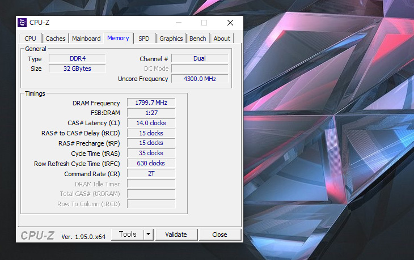Click the Uncore Frequency label
This screenshot has height=260, width=414.
click(x=143, y=79)
